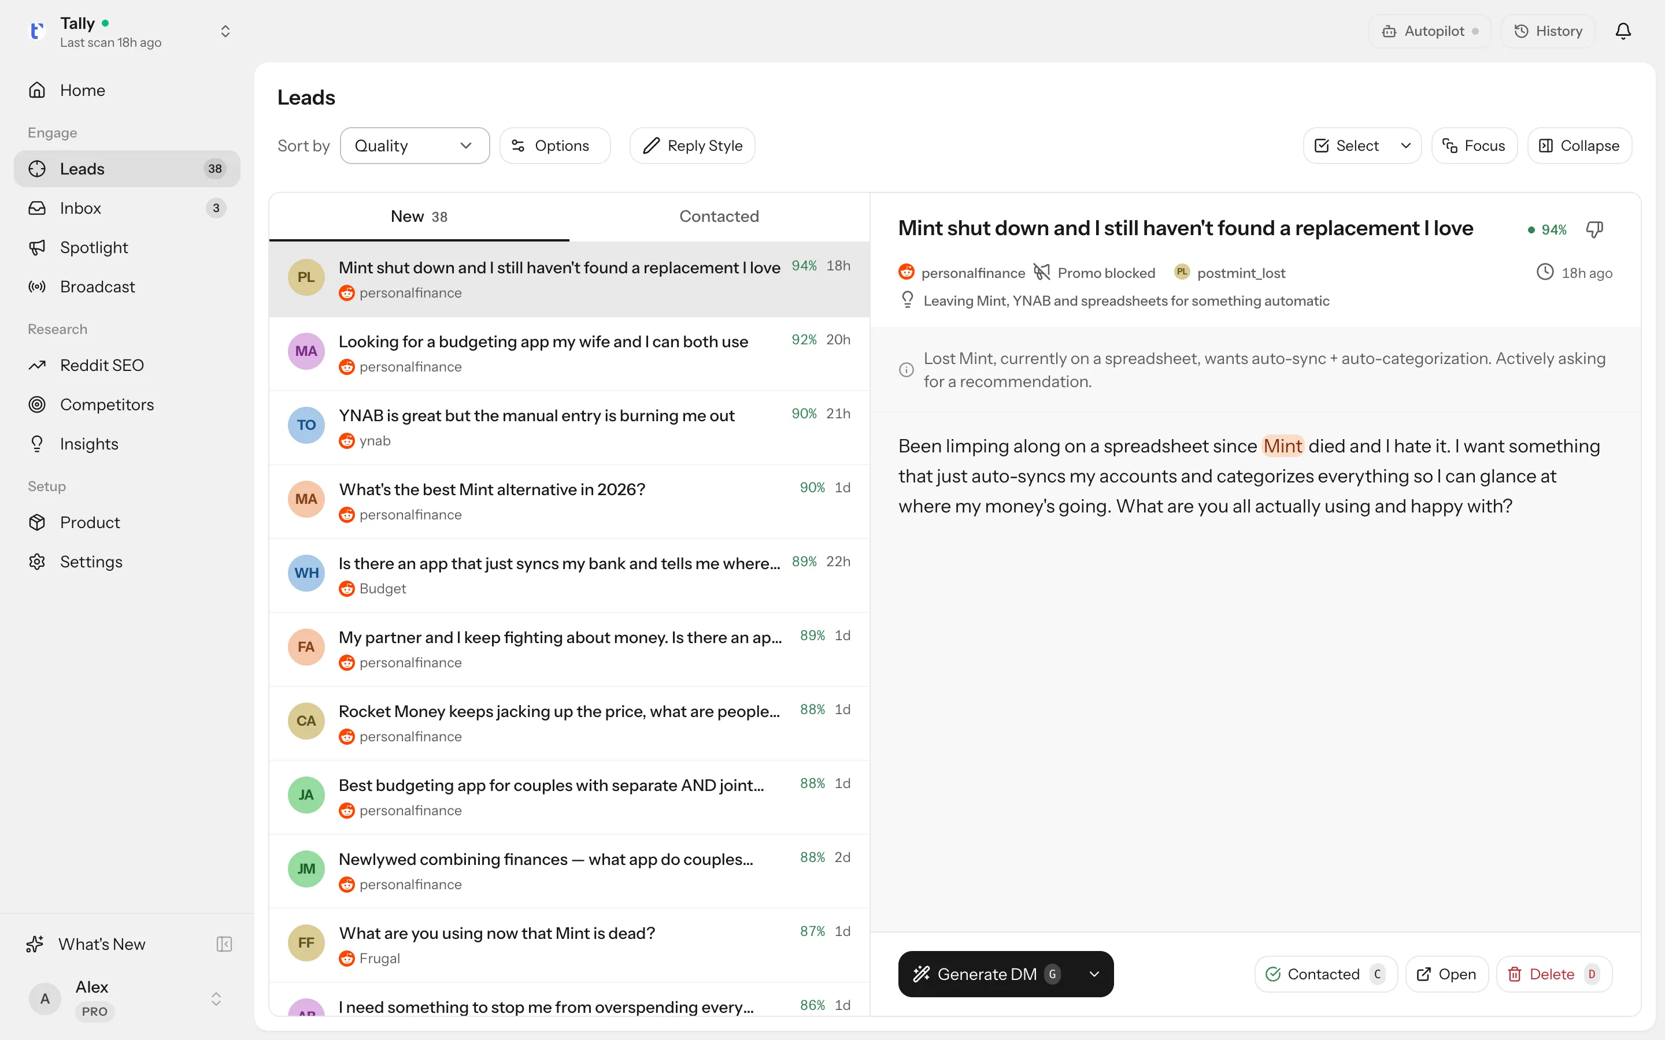
Task: Open the post in Reddit
Action: pyautogui.click(x=1447, y=974)
